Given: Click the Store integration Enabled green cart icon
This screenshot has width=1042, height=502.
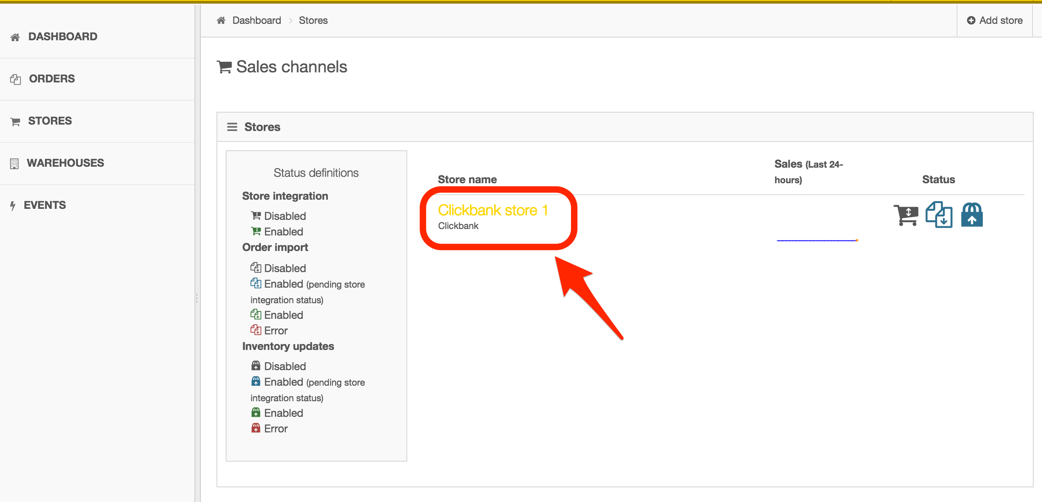Looking at the screenshot, I should [x=256, y=231].
